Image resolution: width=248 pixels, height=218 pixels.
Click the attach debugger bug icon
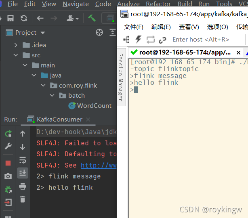tap(8, 189)
